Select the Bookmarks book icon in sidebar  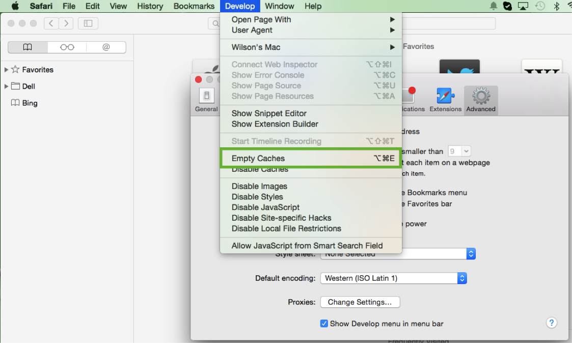point(27,46)
